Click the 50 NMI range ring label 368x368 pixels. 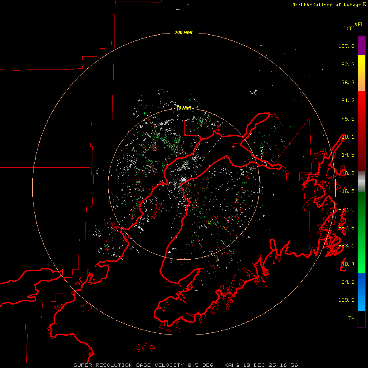[x=184, y=108]
